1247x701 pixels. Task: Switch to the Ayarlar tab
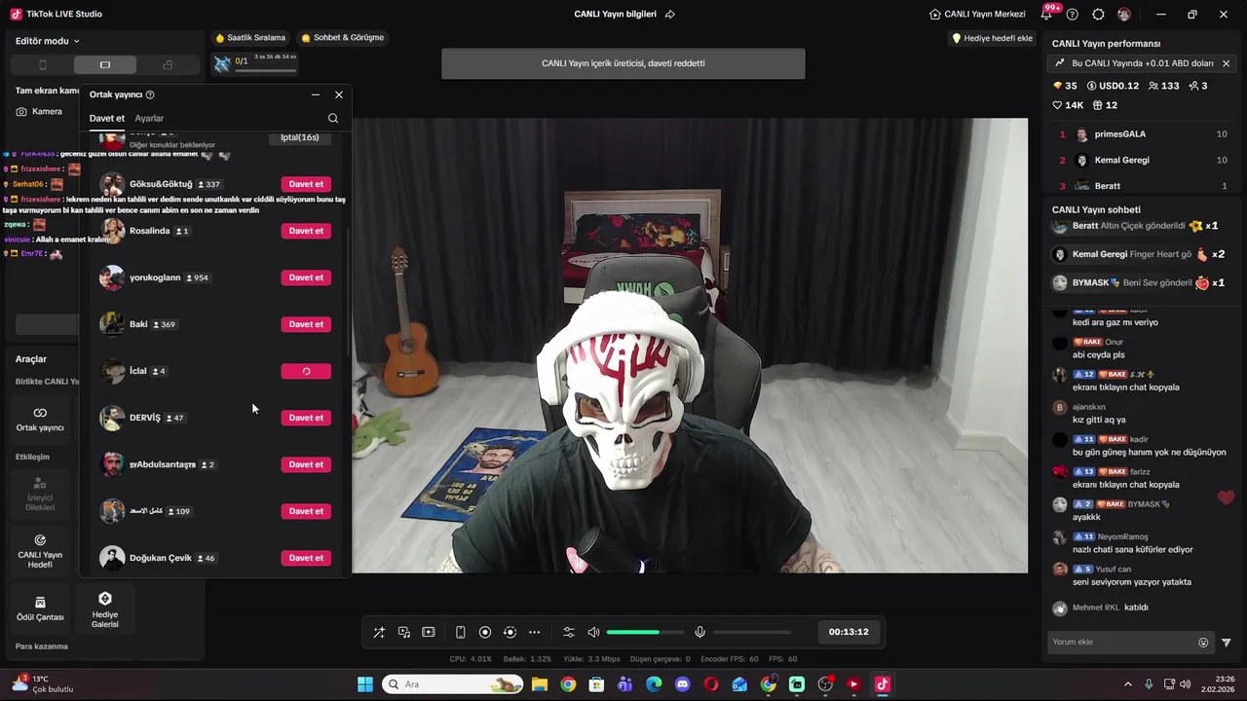click(x=149, y=119)
